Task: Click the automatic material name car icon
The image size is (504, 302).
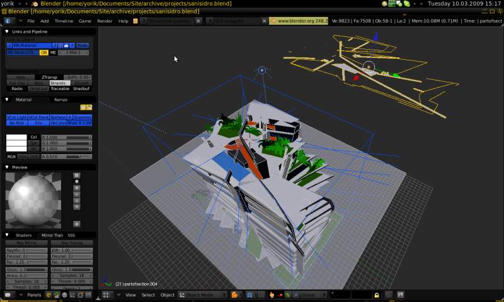Action: [x=67, y=45]
